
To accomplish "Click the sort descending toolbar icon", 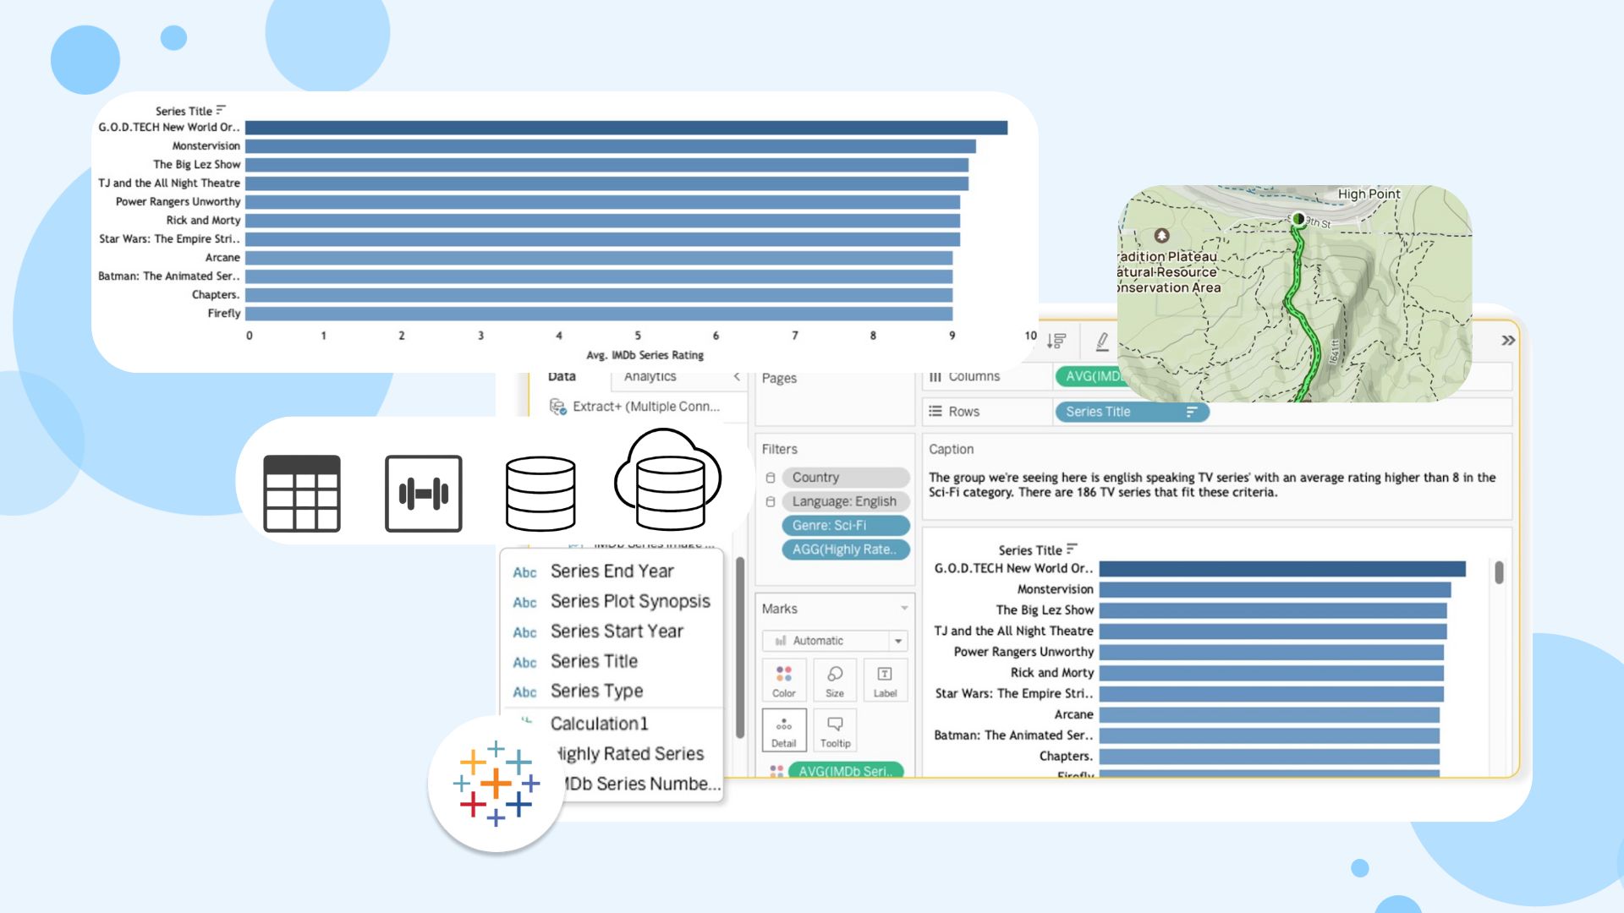I will (1056, 341).
